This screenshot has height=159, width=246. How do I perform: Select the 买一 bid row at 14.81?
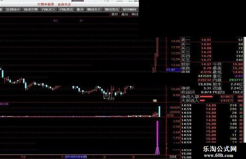tap(212, 44)
